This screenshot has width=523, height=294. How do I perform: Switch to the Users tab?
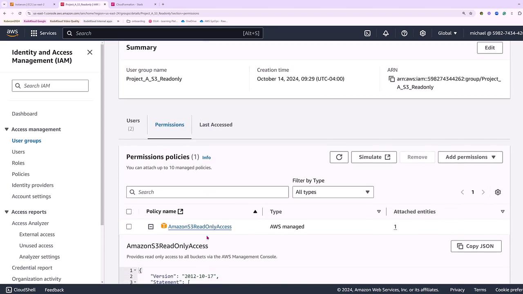tap(133, 125)
